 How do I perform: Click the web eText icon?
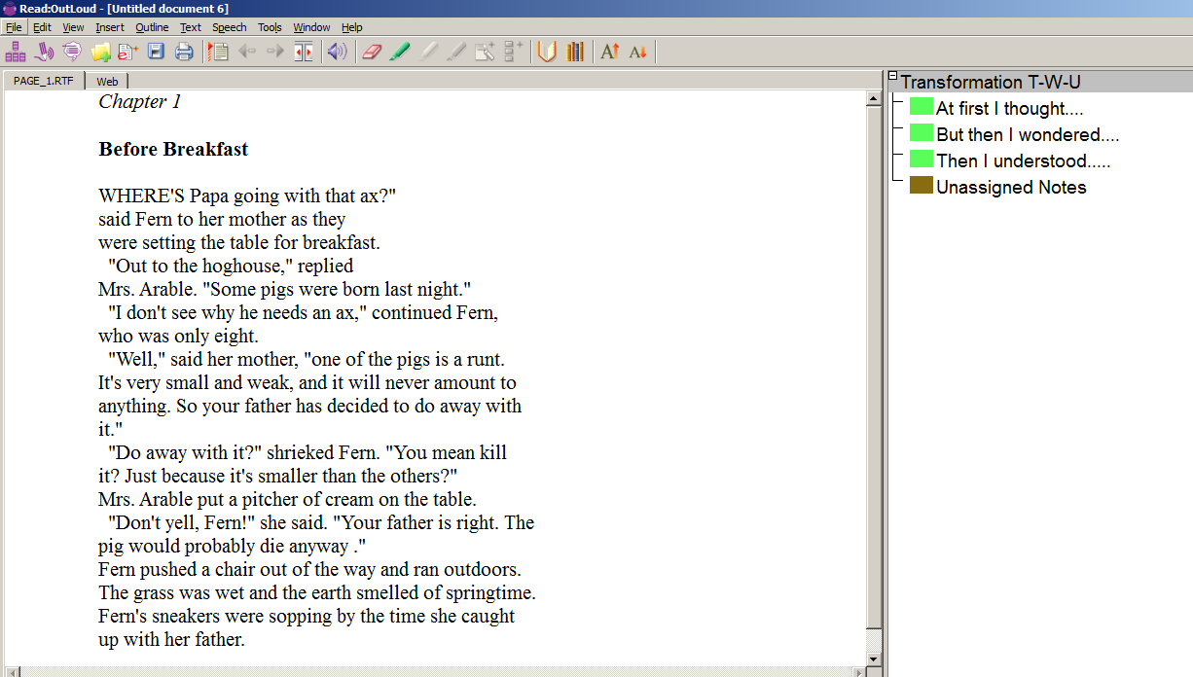127,52
